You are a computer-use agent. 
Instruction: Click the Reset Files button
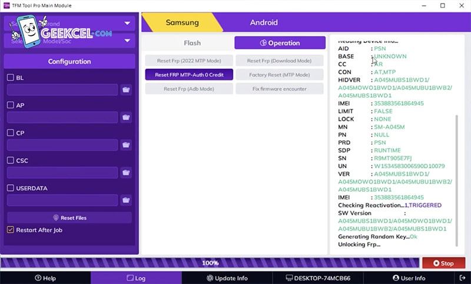tap(69, 218)
